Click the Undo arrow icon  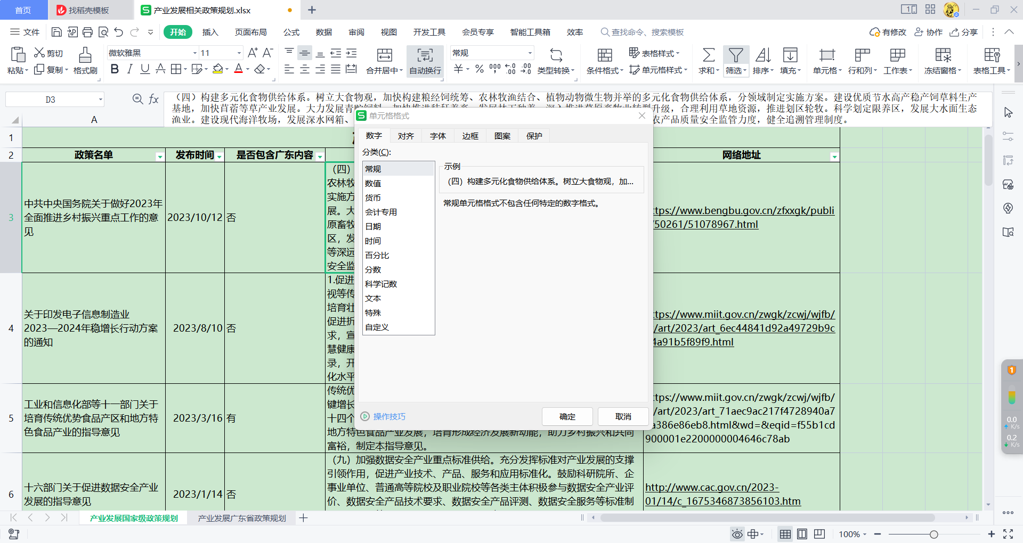coord(119,32)
